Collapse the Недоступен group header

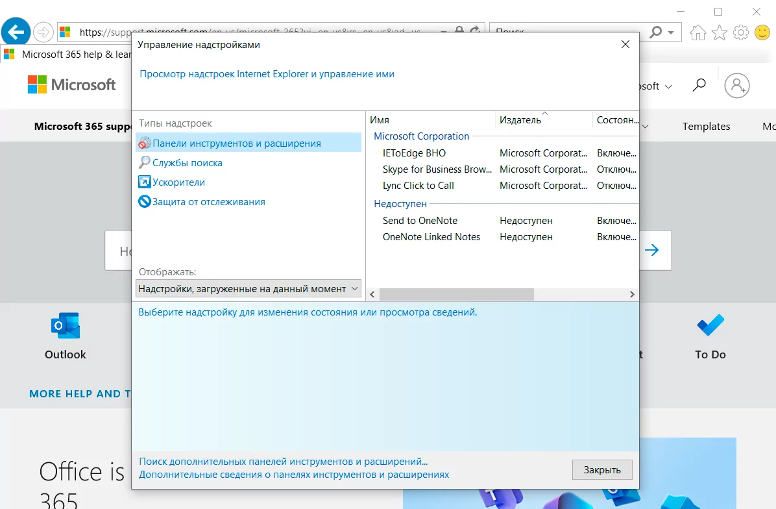tap(400, 203)
